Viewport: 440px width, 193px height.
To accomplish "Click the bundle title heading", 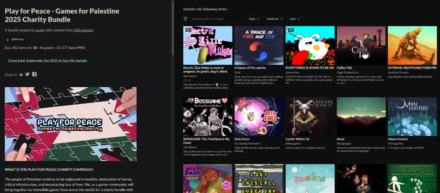I will point(62,15).
